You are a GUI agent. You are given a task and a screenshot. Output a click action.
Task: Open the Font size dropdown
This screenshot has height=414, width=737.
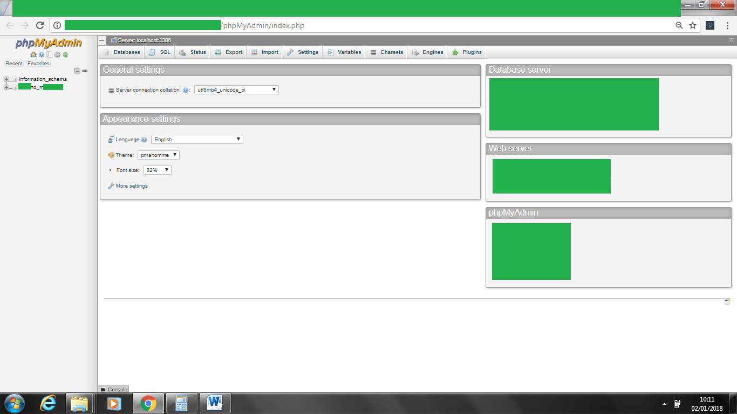pos(158,170)
